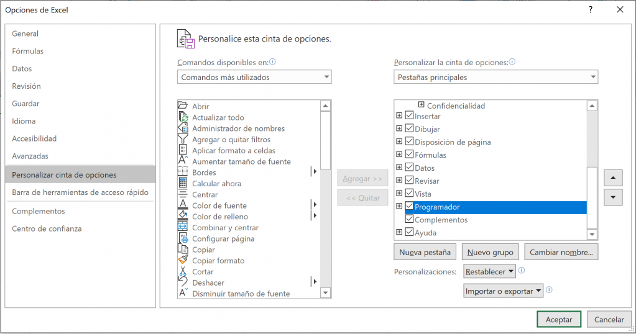
Task: Open the Guardar options category
Action: [x=80, y=104]
